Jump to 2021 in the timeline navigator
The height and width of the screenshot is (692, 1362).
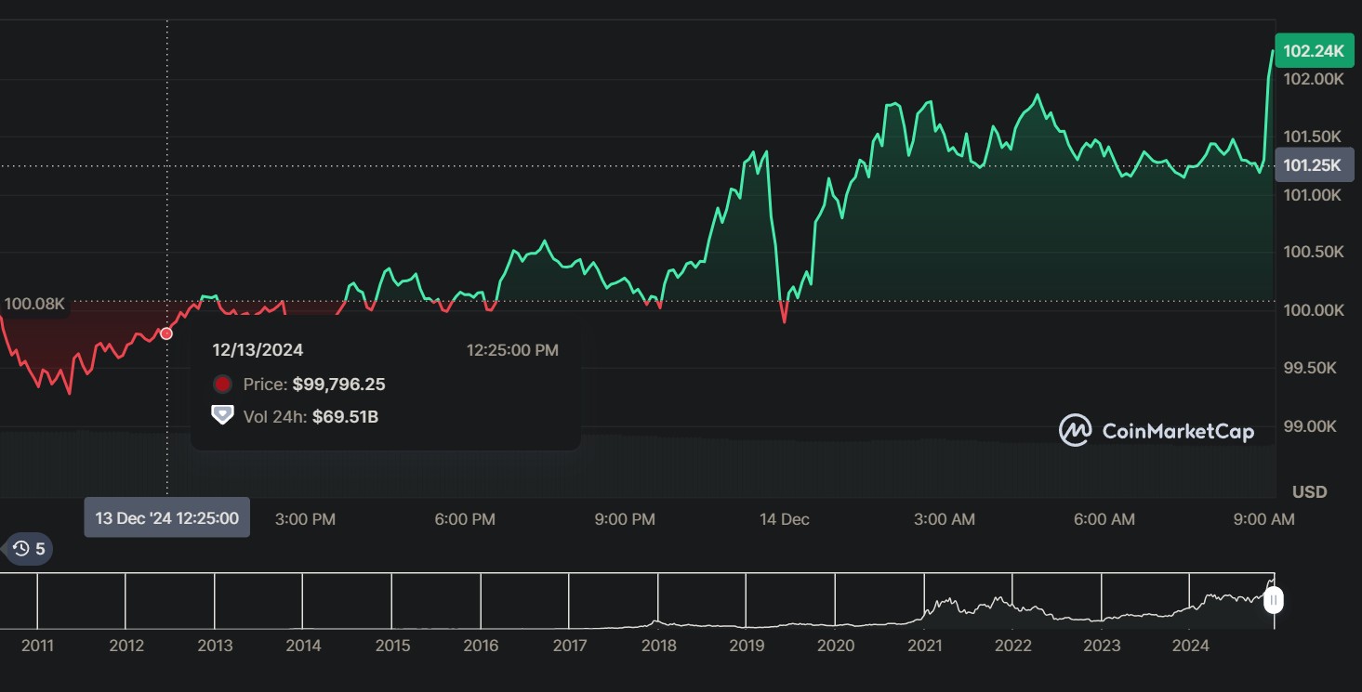(924, 646)
